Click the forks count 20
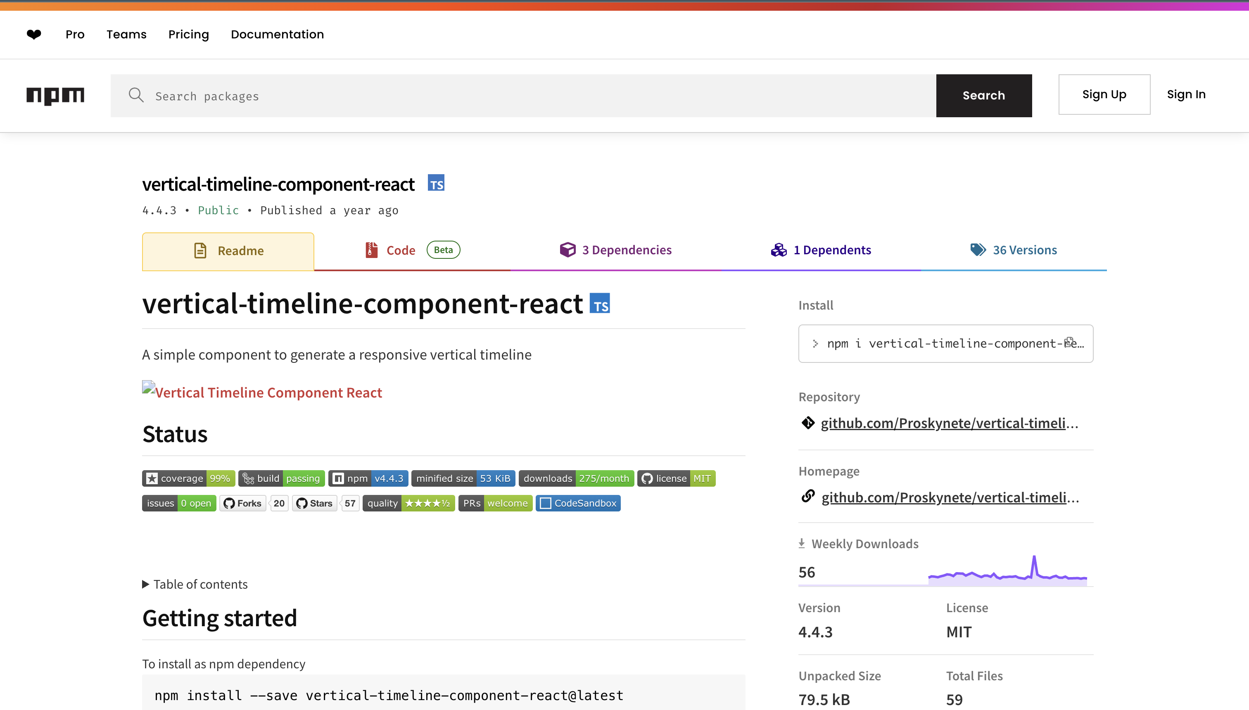Screen dimensions: 1249x710 pyautogui.click(x=279, y=503)
